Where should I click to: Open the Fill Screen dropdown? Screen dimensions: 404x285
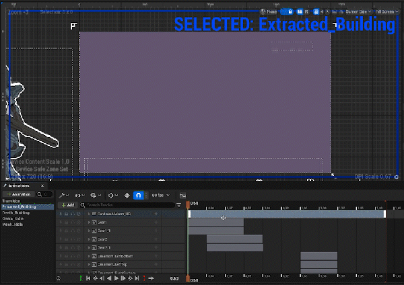pyautogui.click(x=387, y=12)
